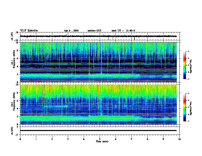Click the ch.2 color scale bar
Image resolution: width=202 pixels, height=156 pixels.
185,107
